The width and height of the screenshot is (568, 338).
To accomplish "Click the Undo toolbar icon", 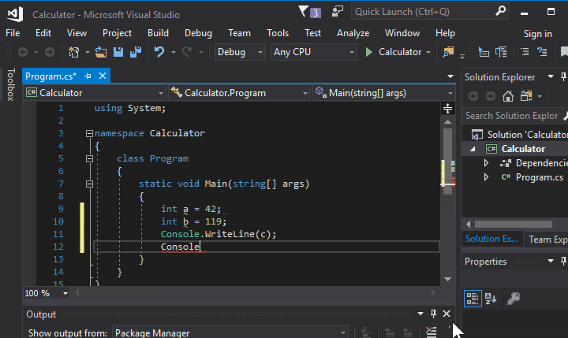I will point(159,52).
